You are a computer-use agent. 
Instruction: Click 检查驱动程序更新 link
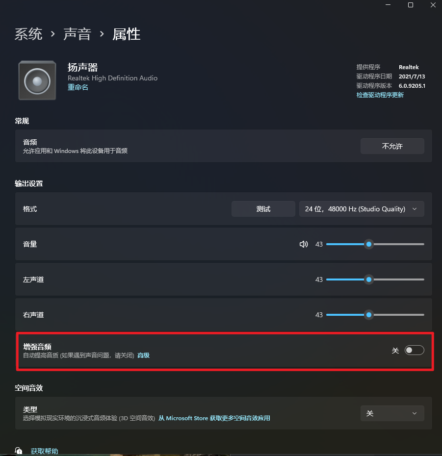380,95
